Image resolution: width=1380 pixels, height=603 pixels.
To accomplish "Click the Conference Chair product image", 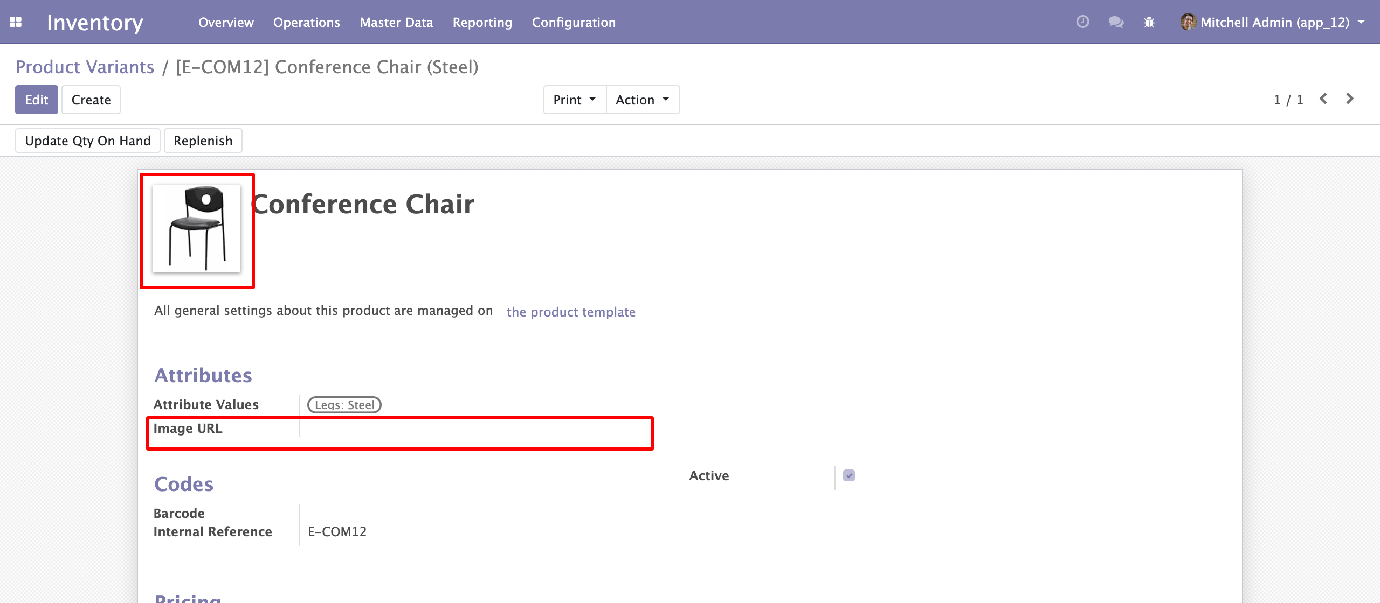I will 197,229.
